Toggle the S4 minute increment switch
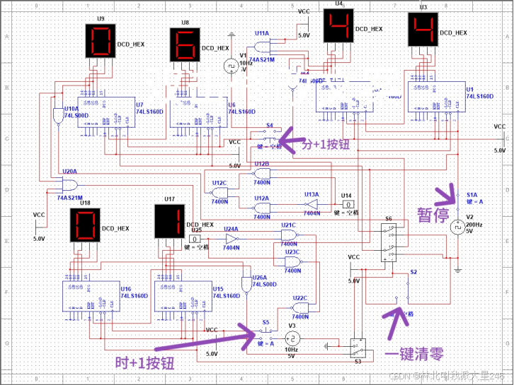The image size is (514, 385). pos(270,134)
